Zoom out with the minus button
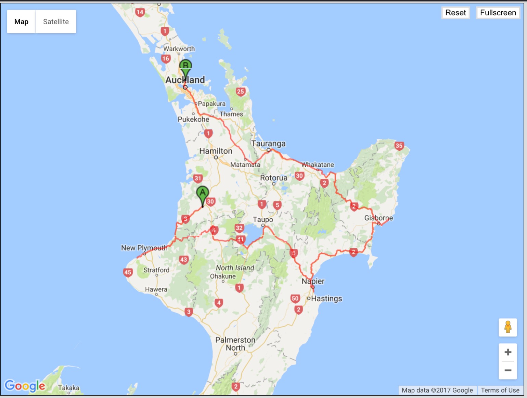 pos(508,370)
